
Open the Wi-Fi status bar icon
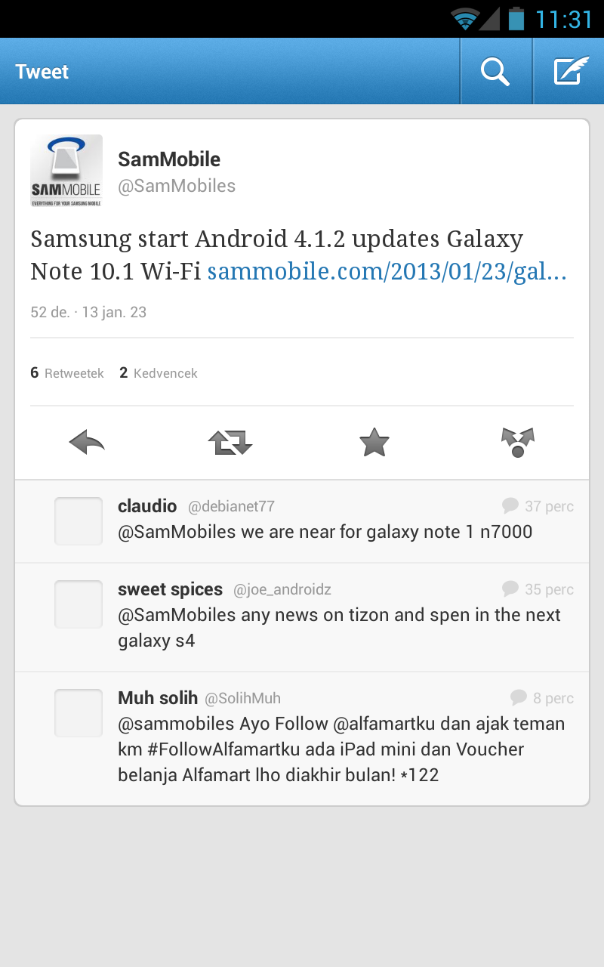click(x=466, y=19)
